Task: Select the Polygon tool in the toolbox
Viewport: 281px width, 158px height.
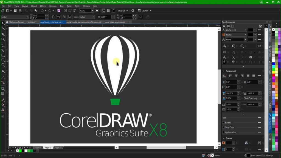Action: click(3, 65)
